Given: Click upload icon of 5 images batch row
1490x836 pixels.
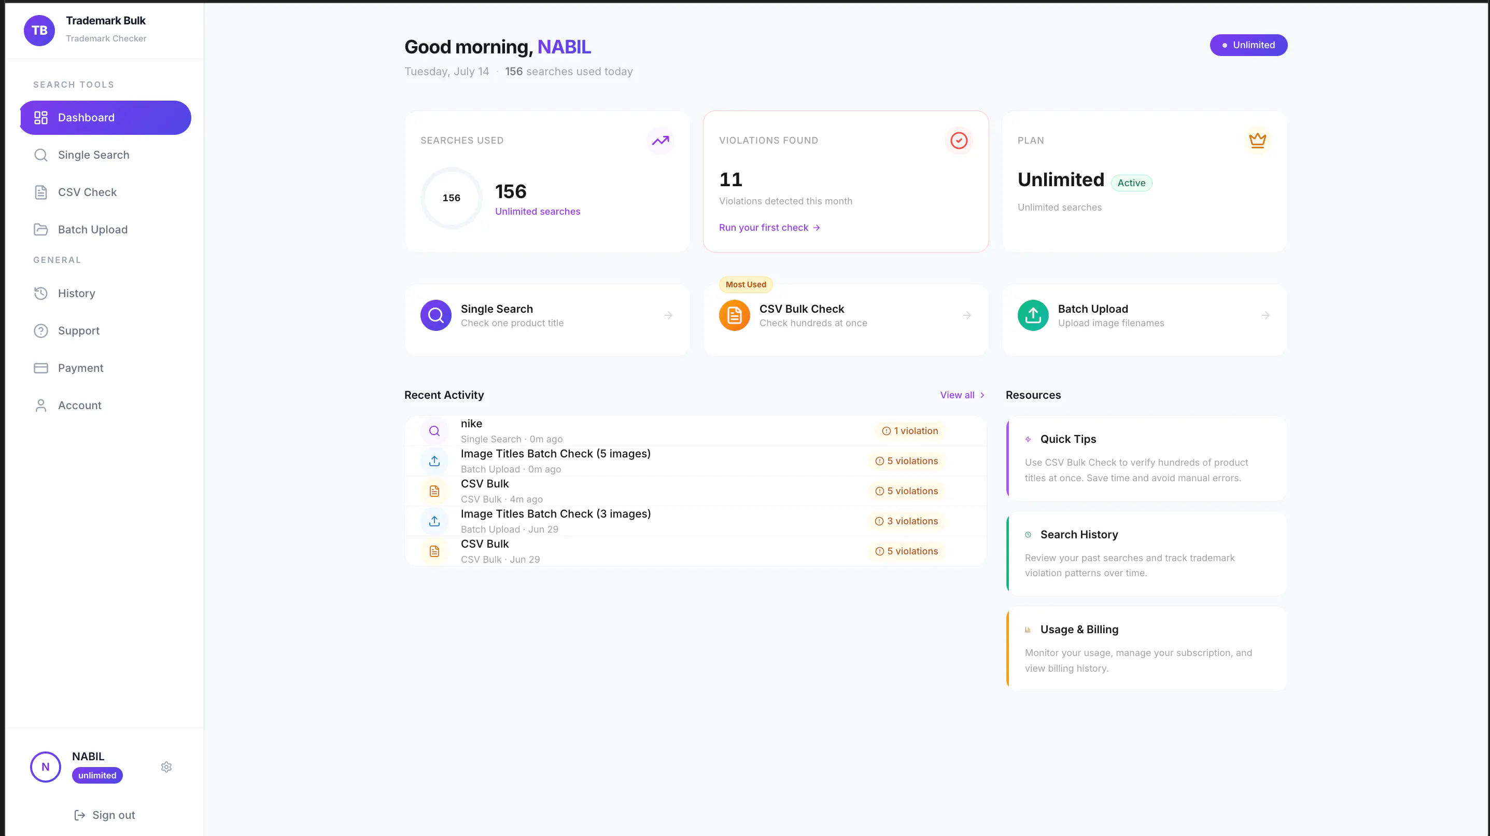Looking at the screenshot, I should [x=434, y=461].
